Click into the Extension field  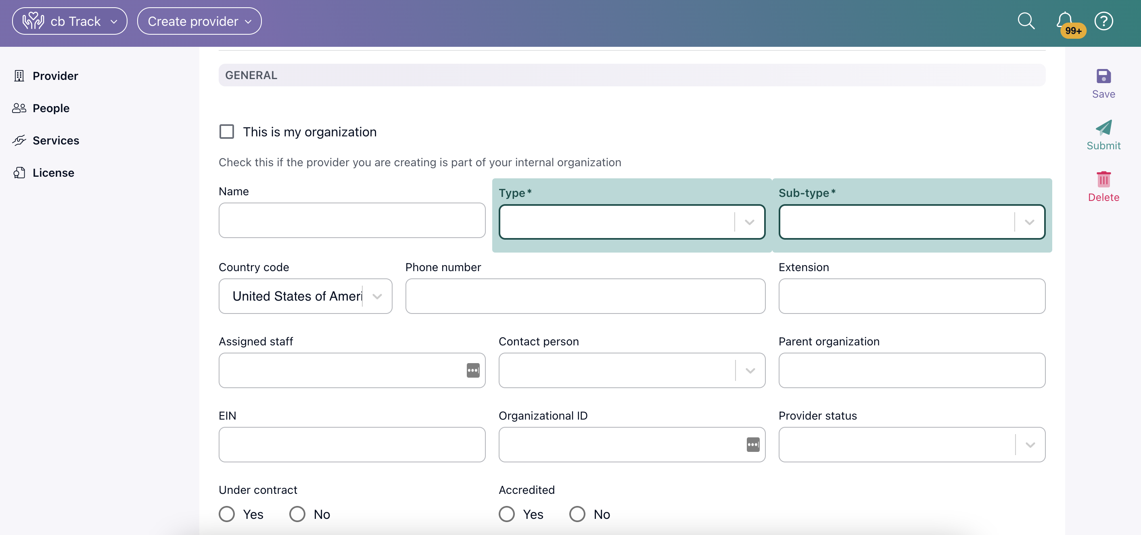point(912,296)
